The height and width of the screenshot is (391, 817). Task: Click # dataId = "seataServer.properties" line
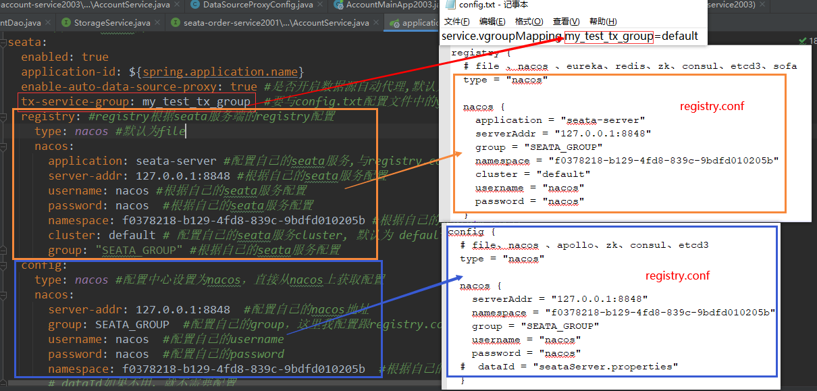point(569,366)
